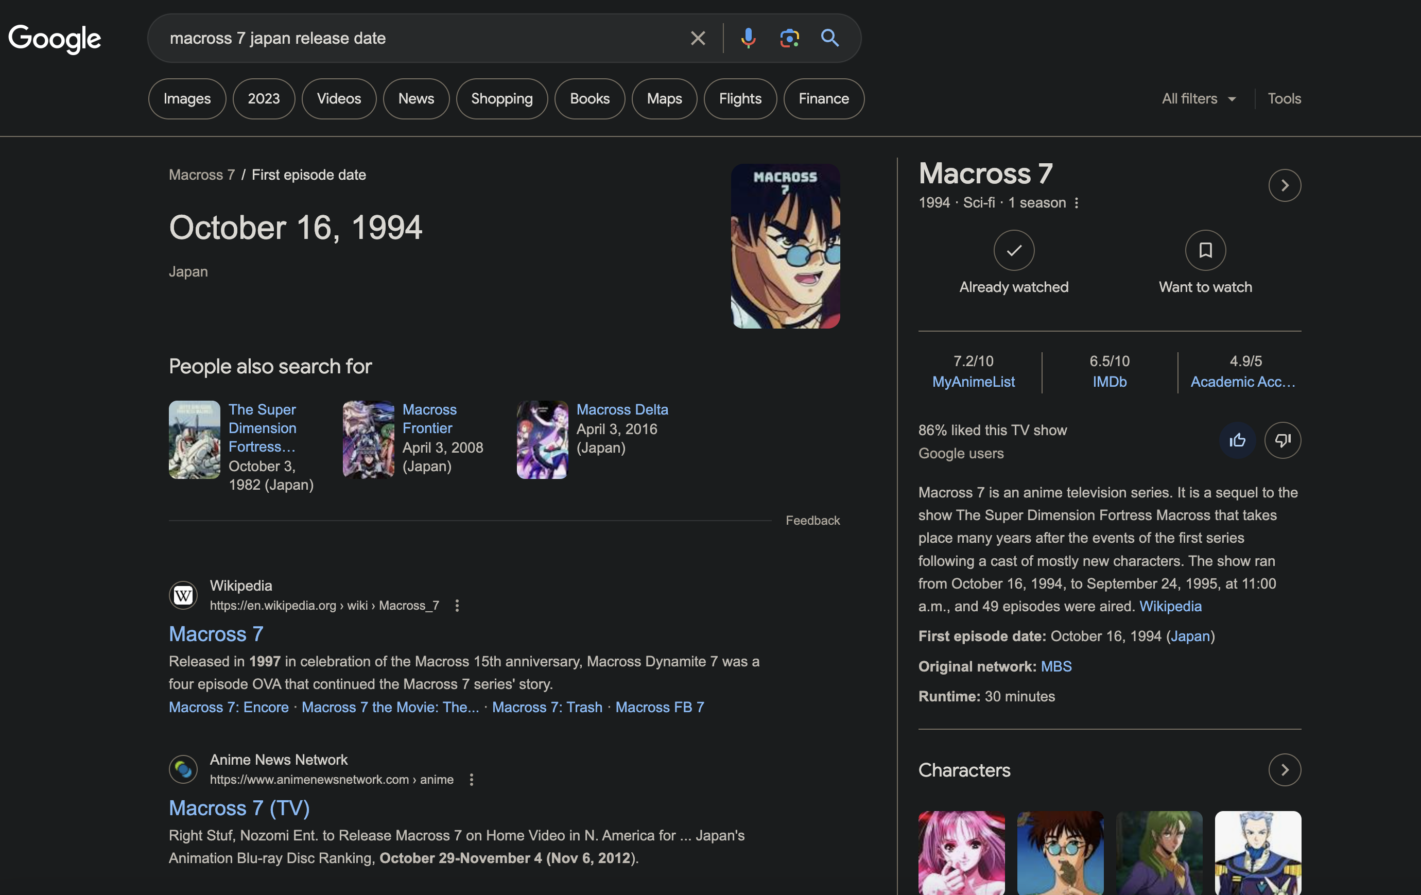Image resolution: width=1421 pixels, height=895 pixels.
Task: Open Macross 7 poster image
Action: [786, 246]
